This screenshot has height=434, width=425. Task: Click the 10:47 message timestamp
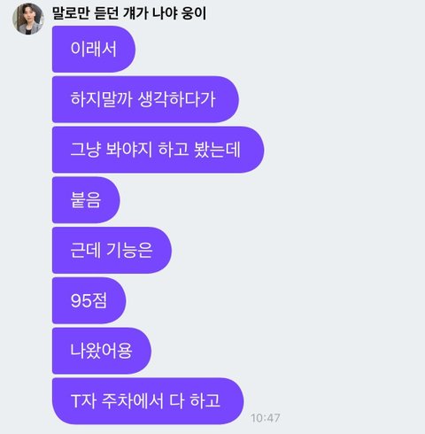(265, 418)
